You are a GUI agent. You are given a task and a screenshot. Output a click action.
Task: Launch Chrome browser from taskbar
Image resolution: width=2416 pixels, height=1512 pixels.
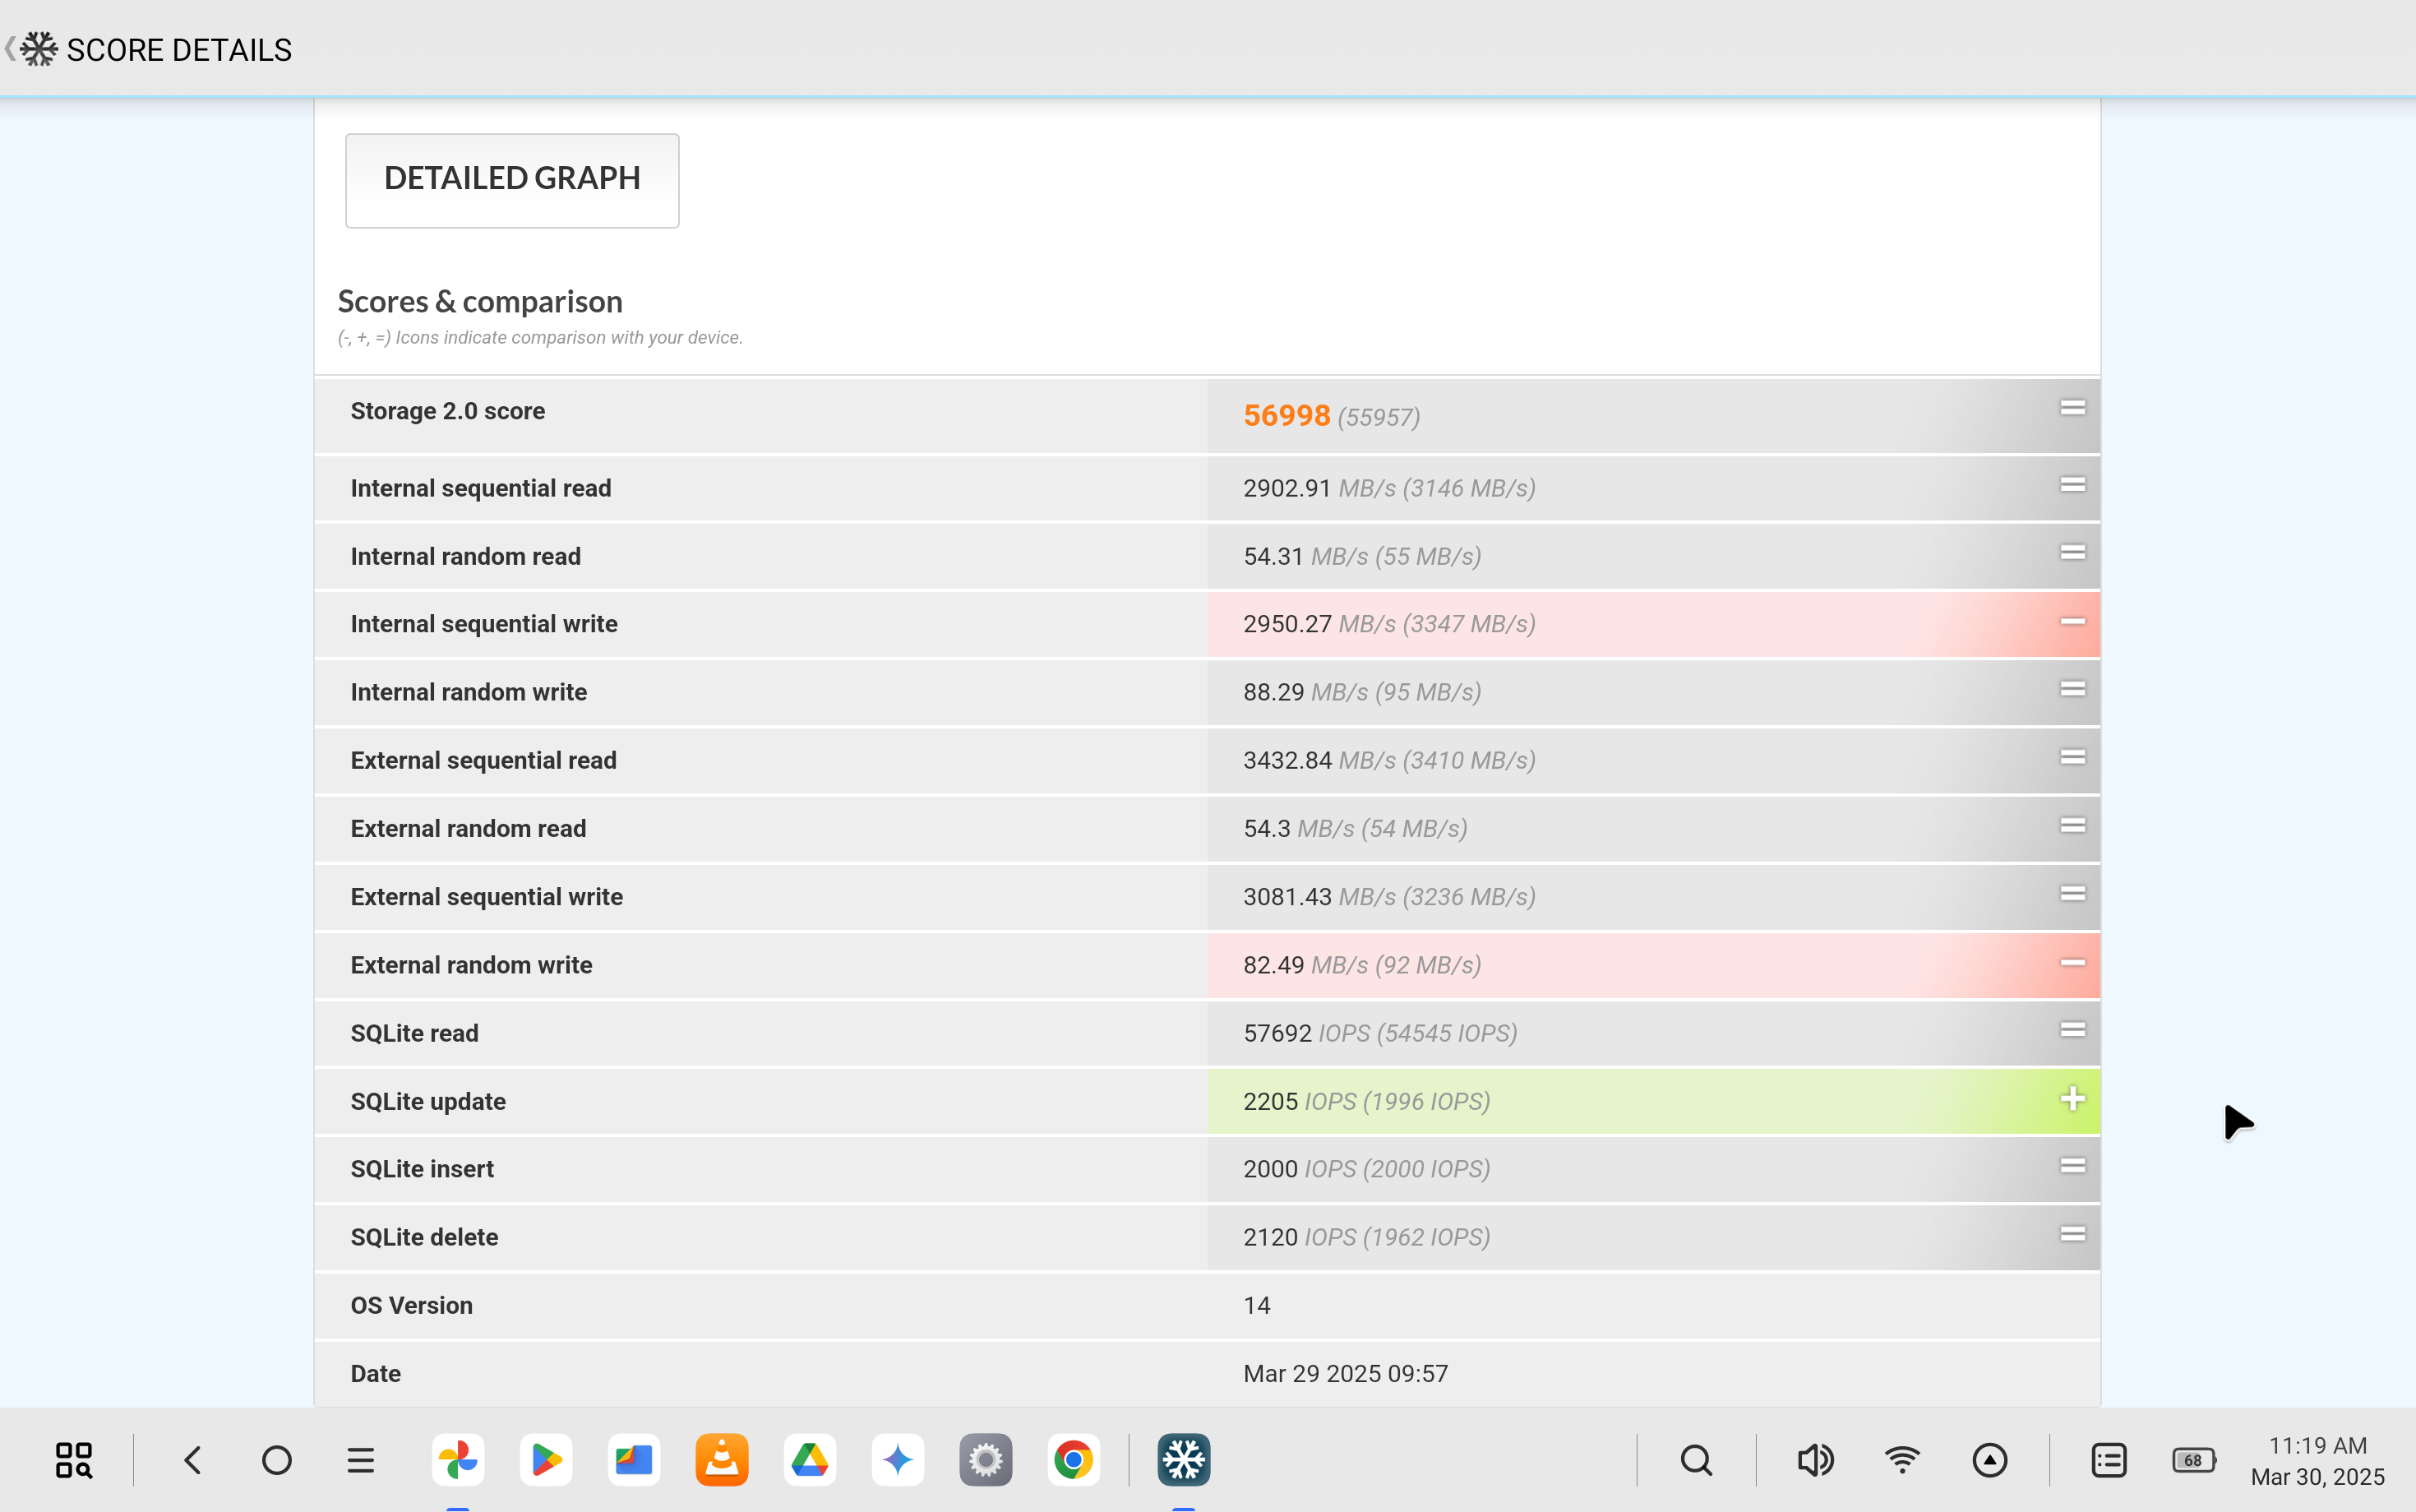[1074, 1460]
